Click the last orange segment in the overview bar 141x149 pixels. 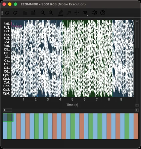click(x=136, y=126)
